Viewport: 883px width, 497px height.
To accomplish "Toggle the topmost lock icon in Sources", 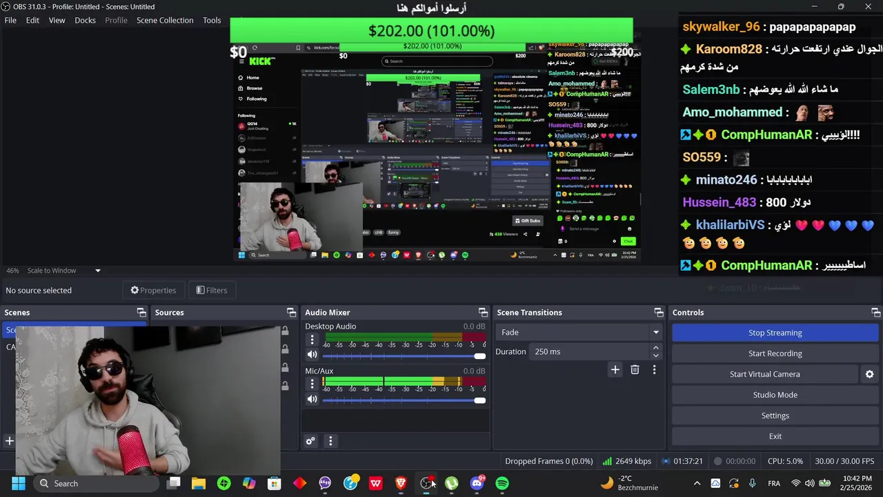I will pos(285,331).
